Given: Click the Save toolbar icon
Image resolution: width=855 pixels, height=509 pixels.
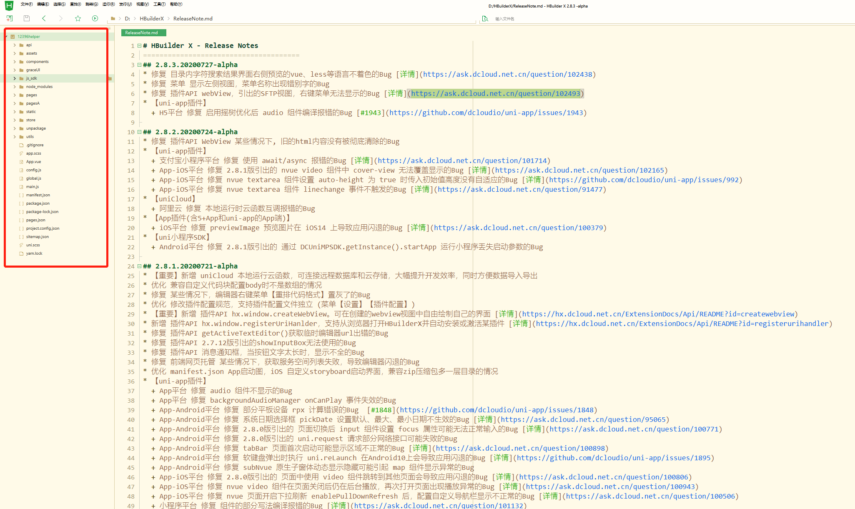Looking at the screenshot, I should [27, 18].
